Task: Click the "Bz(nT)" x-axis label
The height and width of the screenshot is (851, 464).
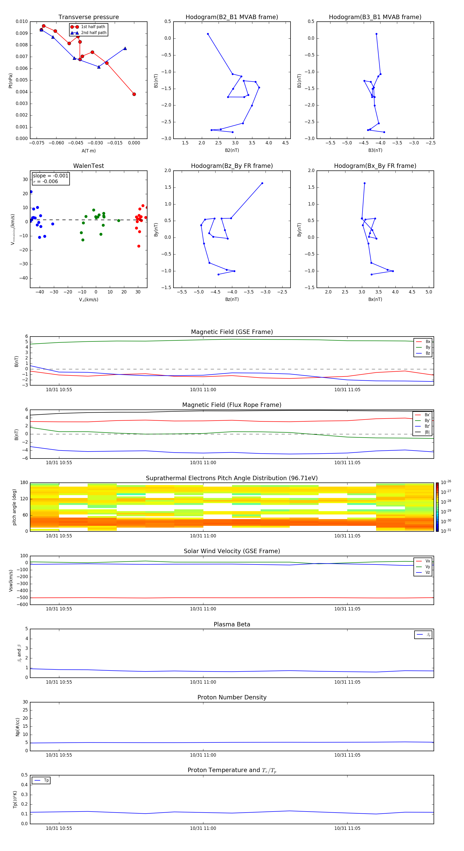Action: [x=232, y=299]
